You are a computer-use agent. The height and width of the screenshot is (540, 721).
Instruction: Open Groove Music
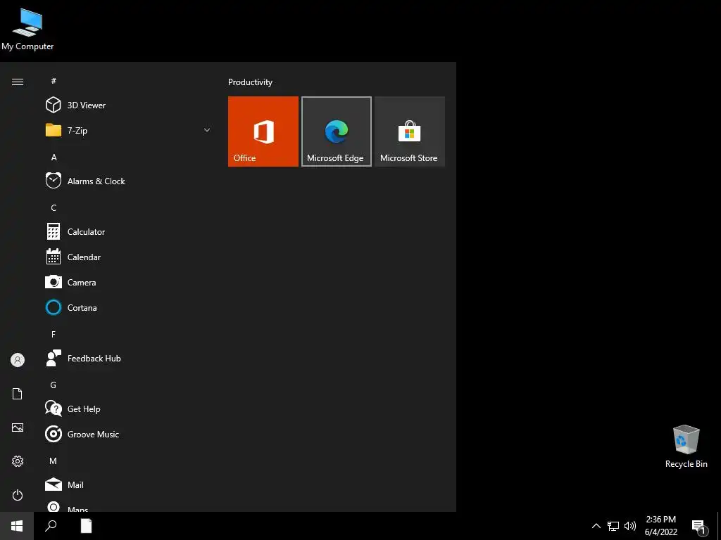(x=128, y=434)
